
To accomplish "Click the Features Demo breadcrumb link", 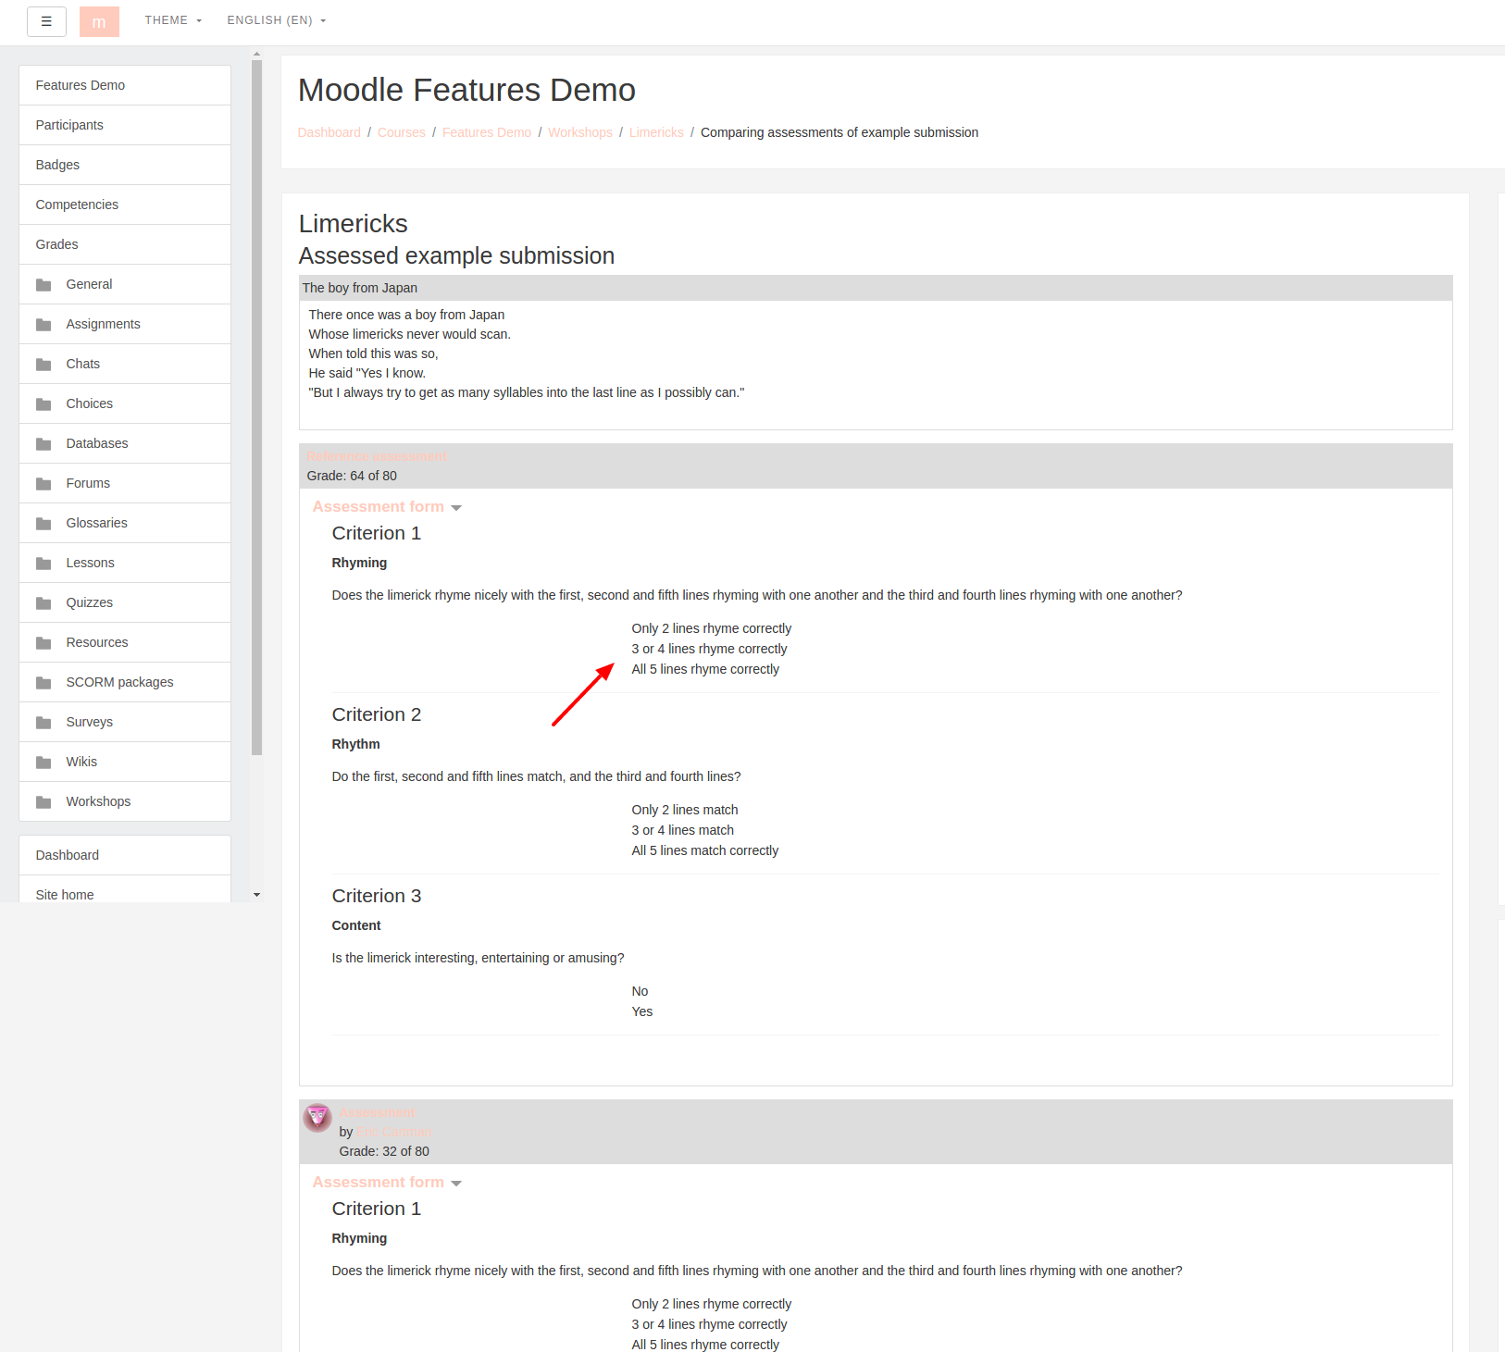I will tap(486, 132).
